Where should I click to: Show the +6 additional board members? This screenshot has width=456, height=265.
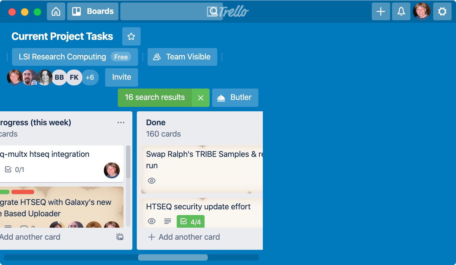coord(90,77)
